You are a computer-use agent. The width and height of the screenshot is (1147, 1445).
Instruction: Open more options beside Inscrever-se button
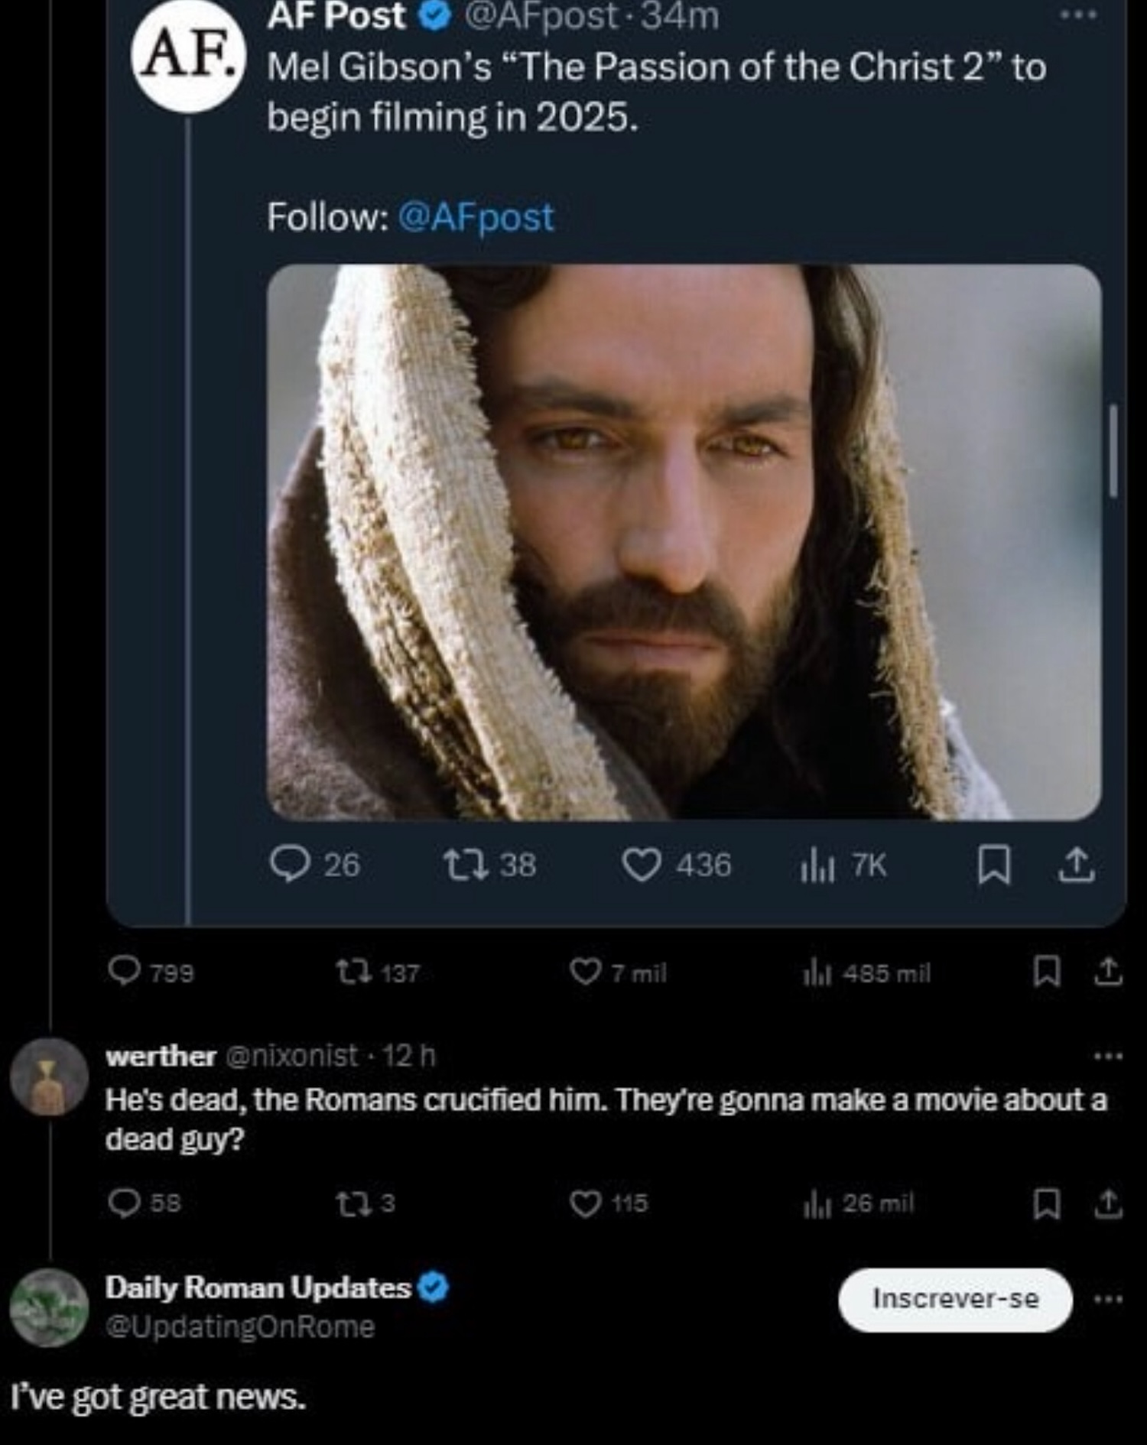click(x=1108, y=1299)
